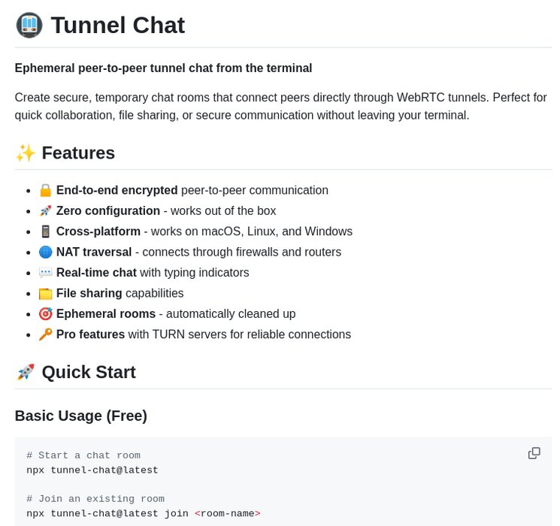
Task: Click the folder emoji by File sharing
Action: pyautogui.click(x=46, y=293)
